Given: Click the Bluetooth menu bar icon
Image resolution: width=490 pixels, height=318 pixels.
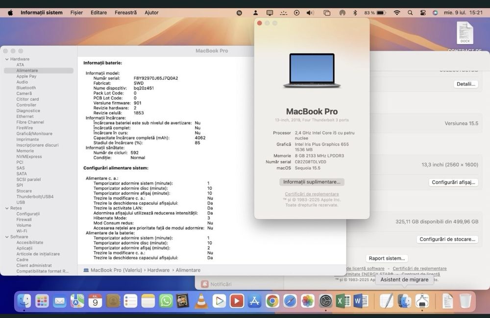Looking at the screenshot, I should [x=355, y=13].
